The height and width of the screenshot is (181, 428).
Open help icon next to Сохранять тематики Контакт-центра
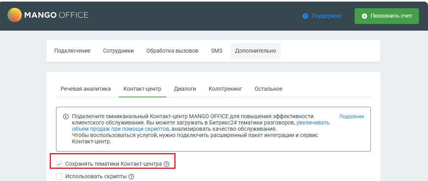point(166,164)
